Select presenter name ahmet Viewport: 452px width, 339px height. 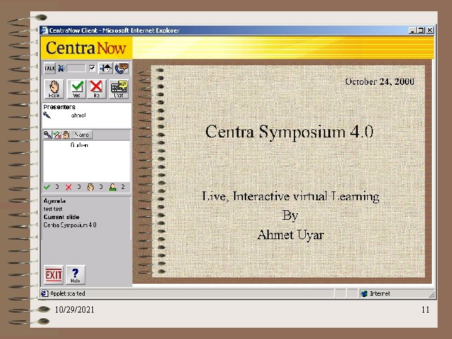click(78, 116)
